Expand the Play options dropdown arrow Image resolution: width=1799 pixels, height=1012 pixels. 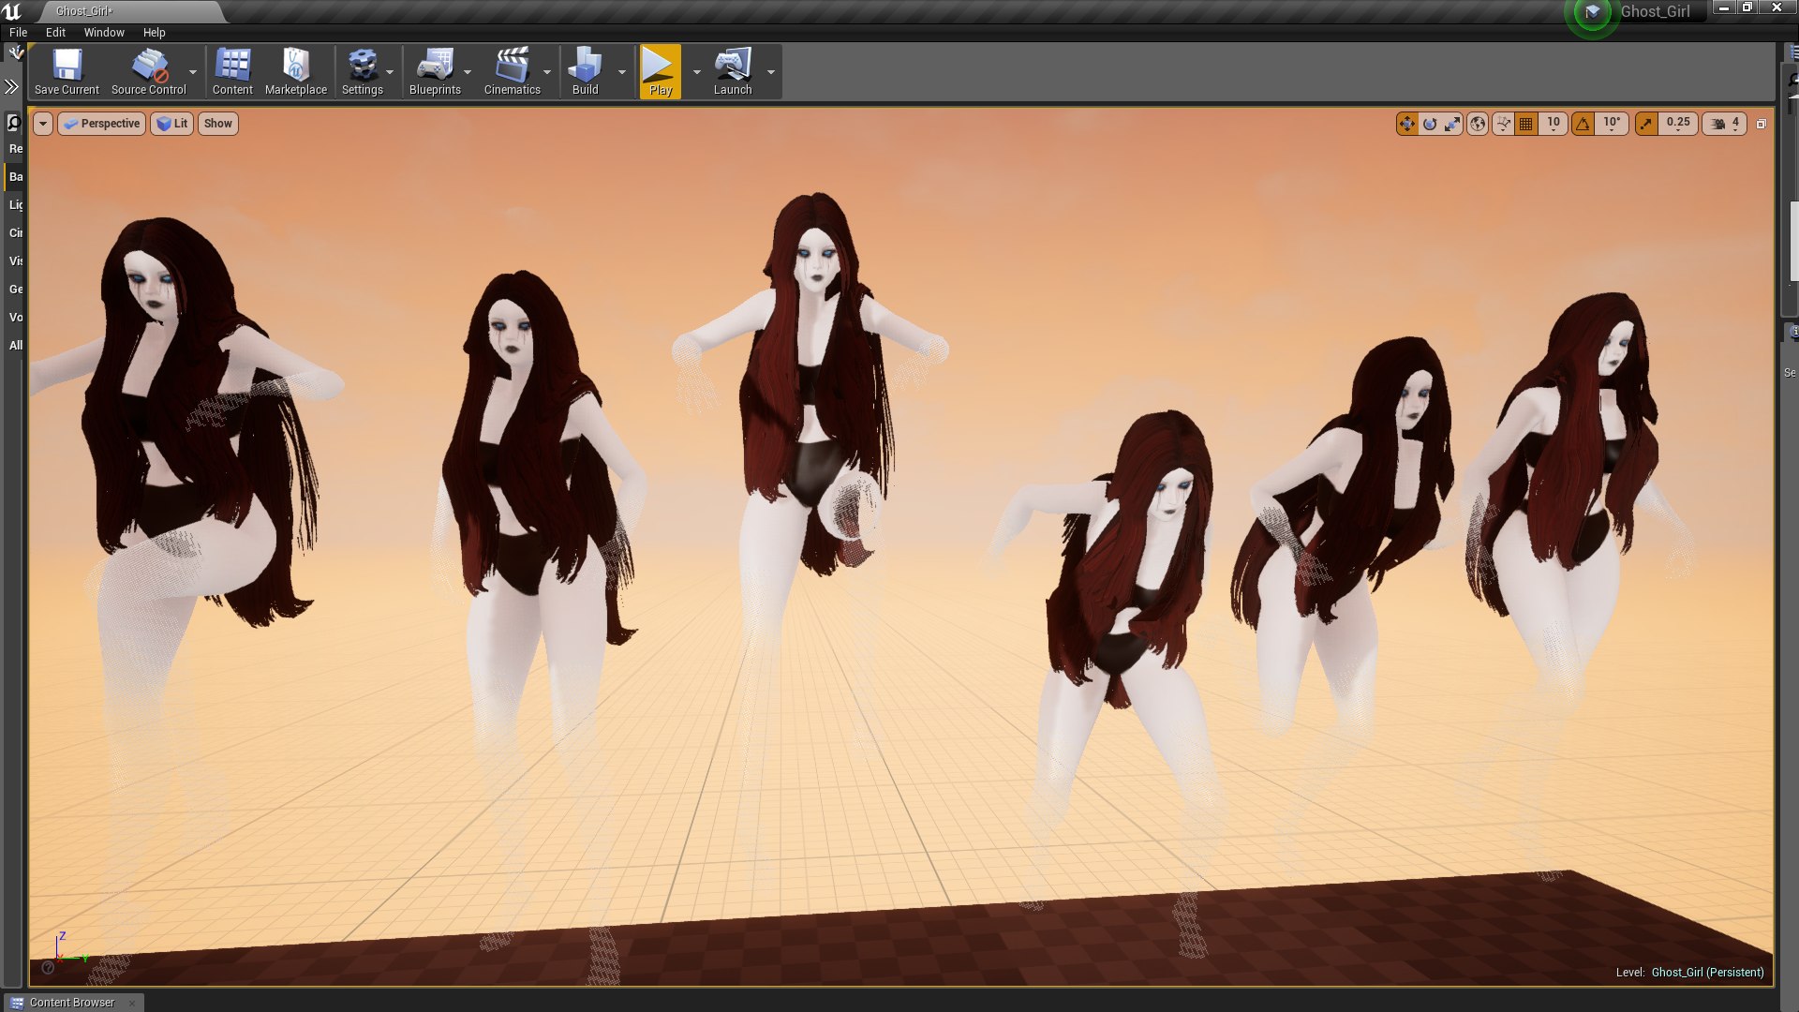tap(696, 72)
